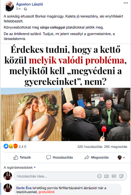Like the post with Tetszik button
The image size is (131, 195).
[22, 157]
